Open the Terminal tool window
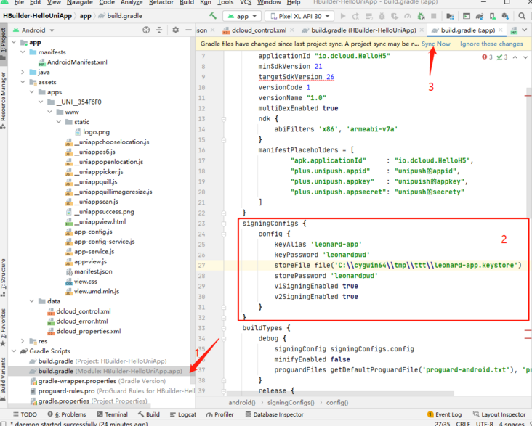The height and width of the screenshot is (426, 532). coord(113,414)
